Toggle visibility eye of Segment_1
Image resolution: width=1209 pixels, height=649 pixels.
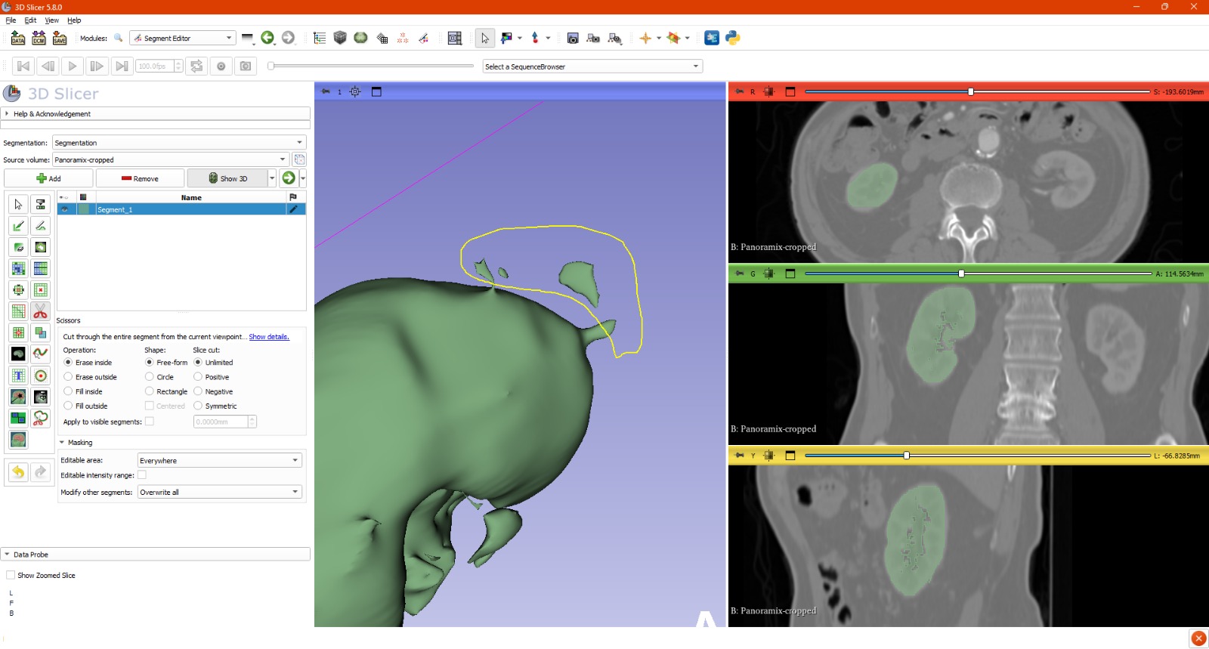(65, 209)
